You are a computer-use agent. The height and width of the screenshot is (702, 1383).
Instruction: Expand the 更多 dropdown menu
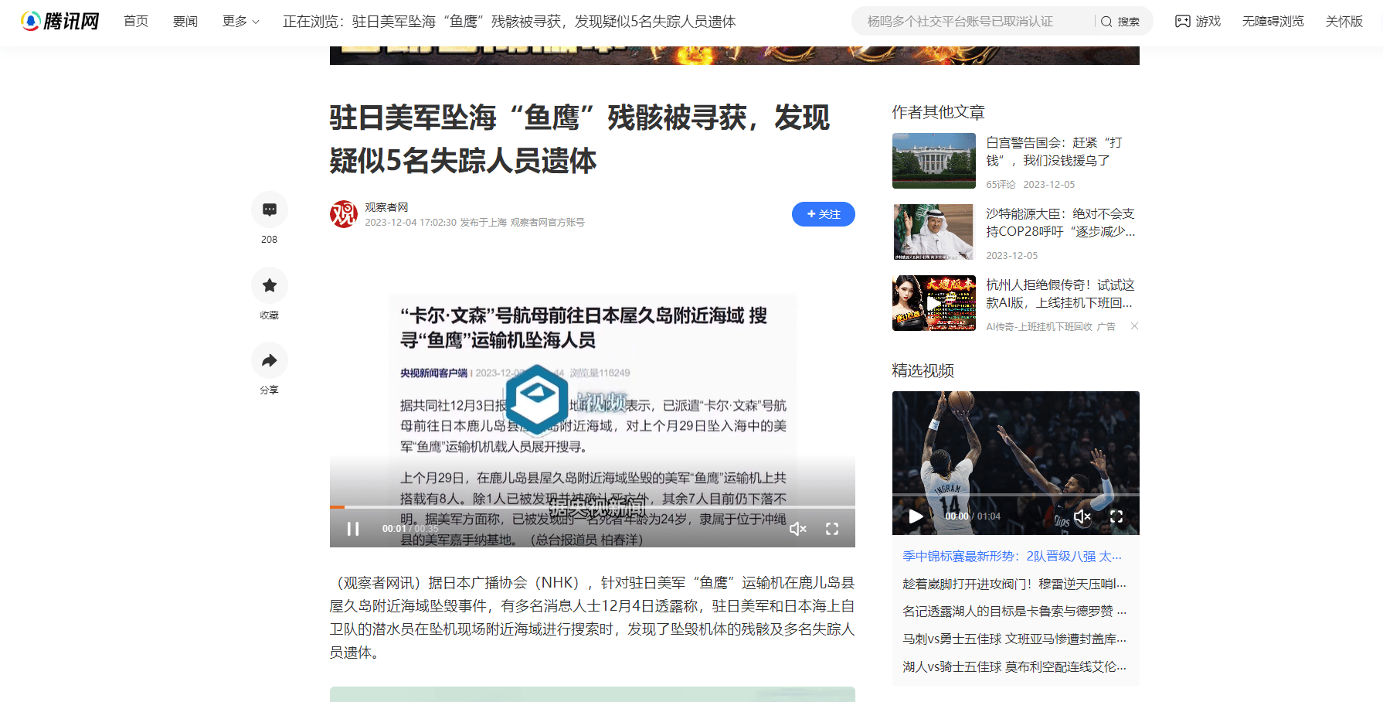[241, 22]
